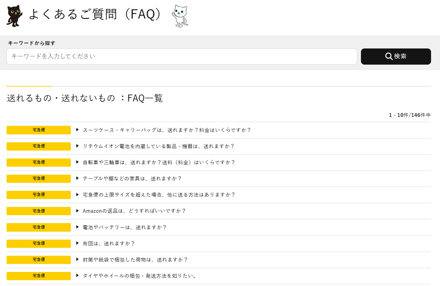Image resolution: width=440 pixels, height=286 pixels.
Task: Click the triangle arrow before Amazonの返品
Action: point(78,211)
